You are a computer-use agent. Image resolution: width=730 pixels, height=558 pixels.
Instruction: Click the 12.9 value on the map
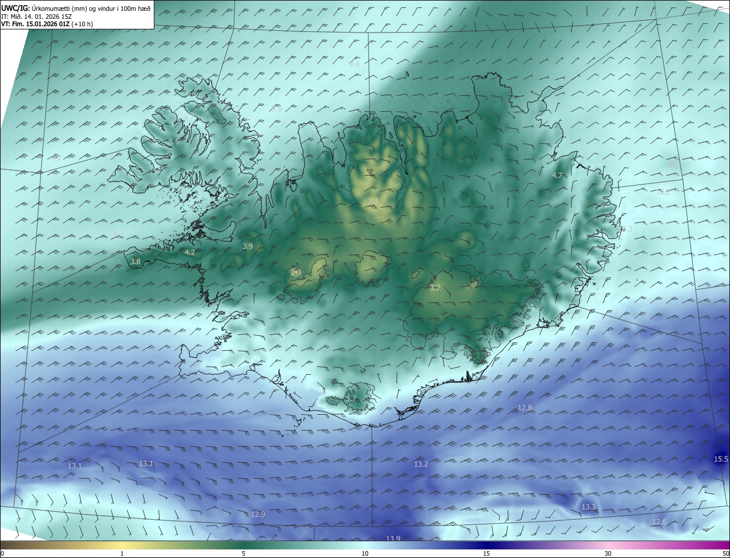[x=258, y=514]
